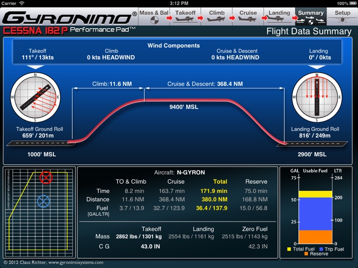Tap the battery indicator in status bar
358x268 pixels.
(x=353, y=3)
